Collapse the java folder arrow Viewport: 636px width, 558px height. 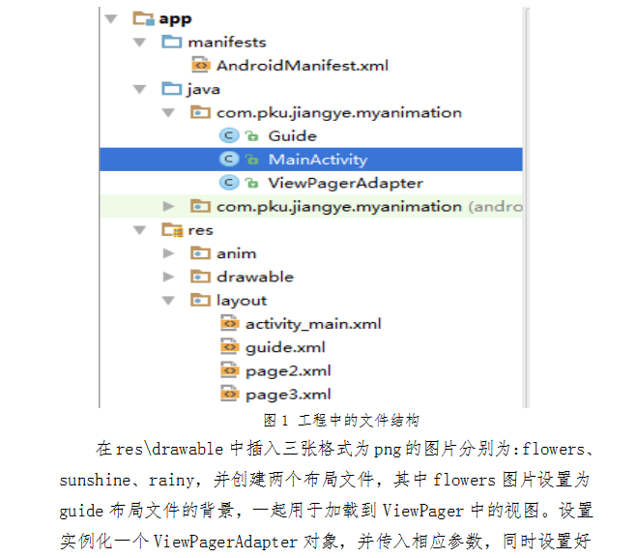[140, 90]
